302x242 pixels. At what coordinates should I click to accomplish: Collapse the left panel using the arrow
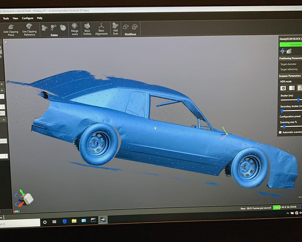coord(6,42)
